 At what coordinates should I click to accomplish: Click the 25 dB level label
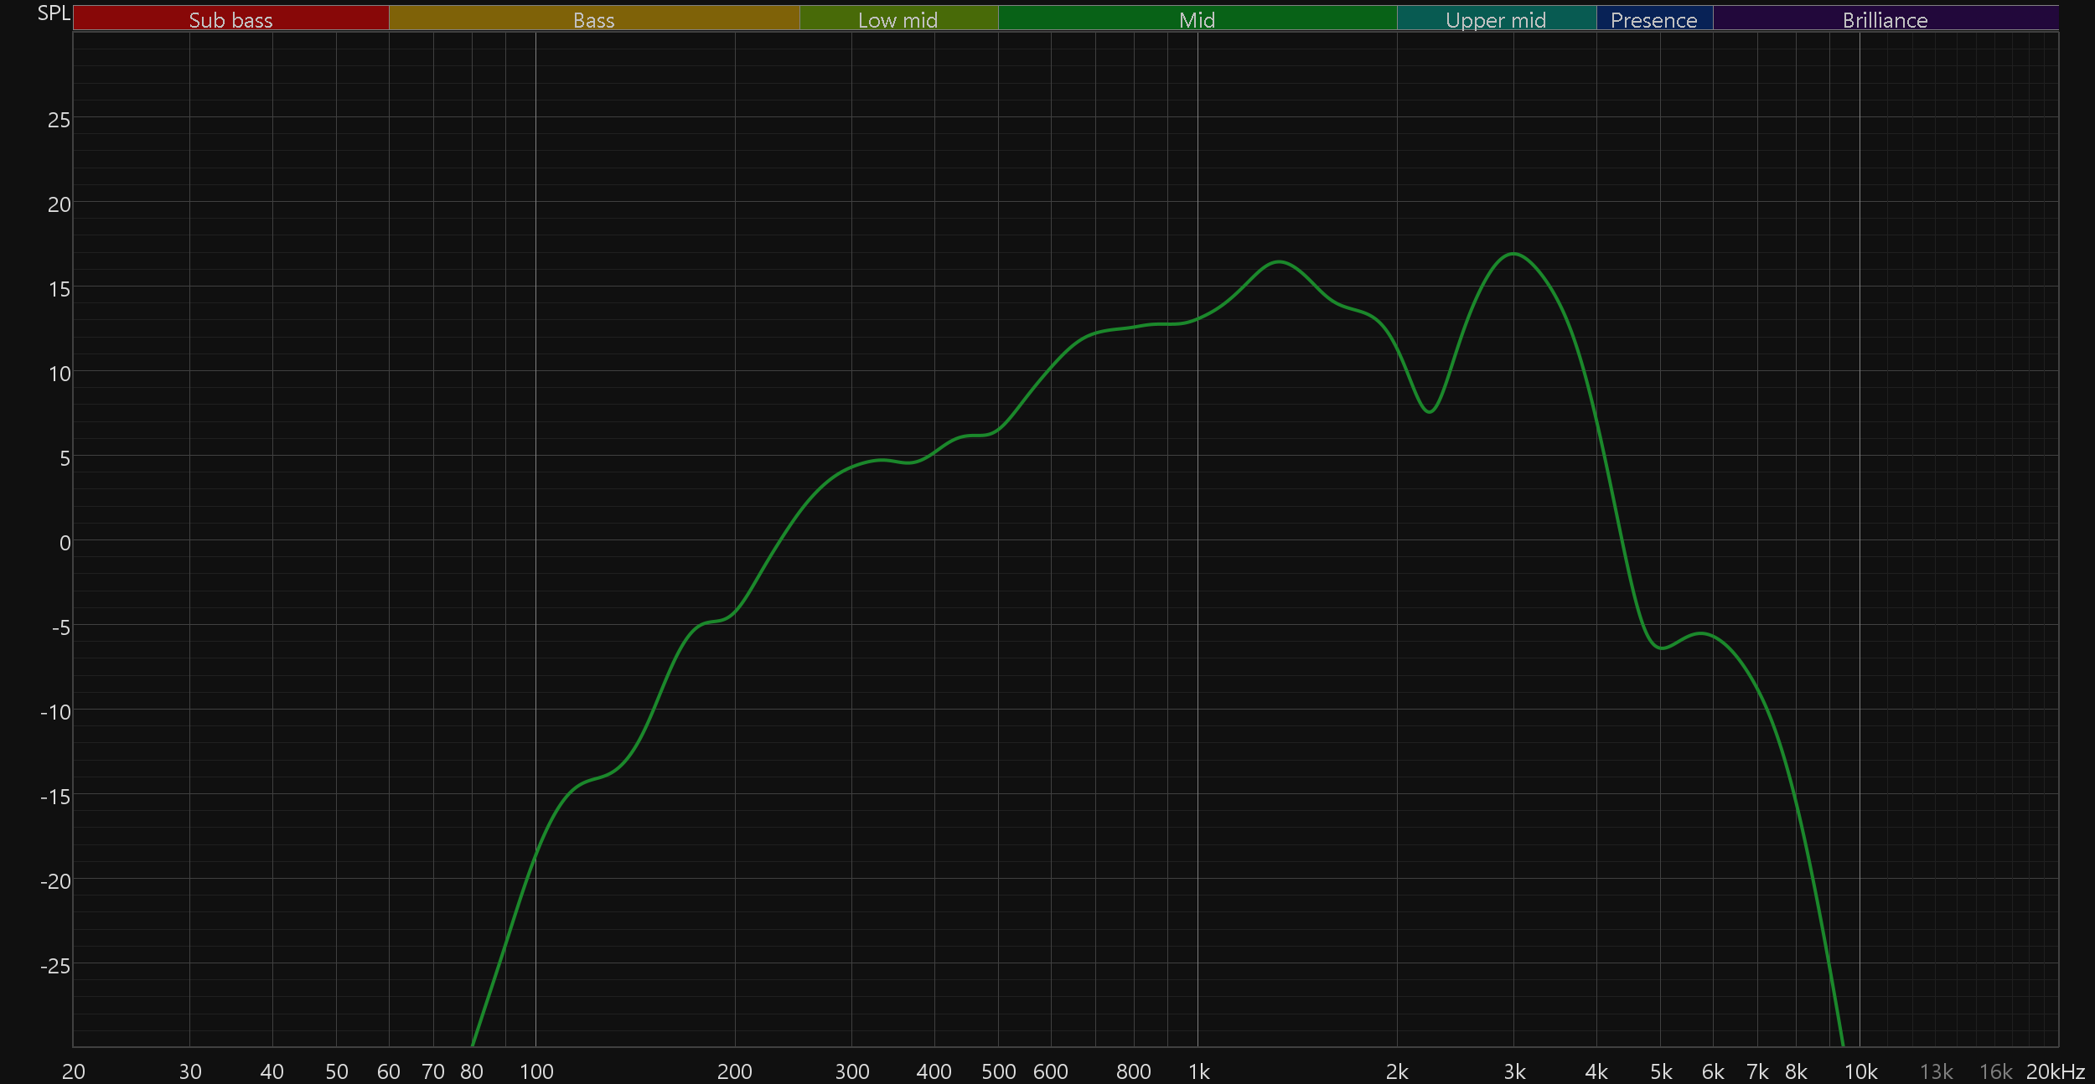coord(59,120)
